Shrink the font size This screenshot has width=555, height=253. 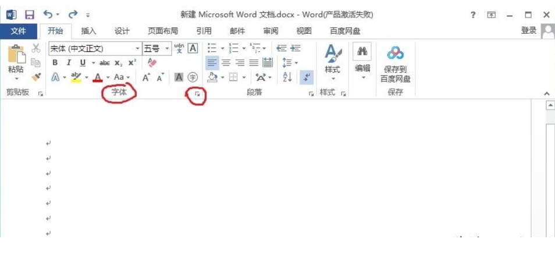point(161,77)
